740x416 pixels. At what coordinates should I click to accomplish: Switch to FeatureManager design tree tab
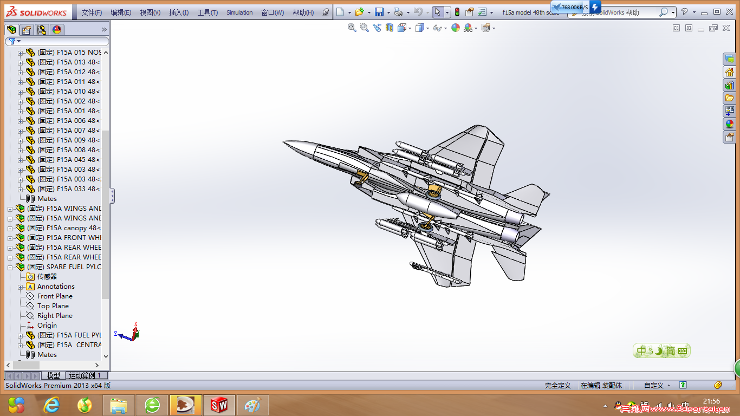click(x=11, y=30)
